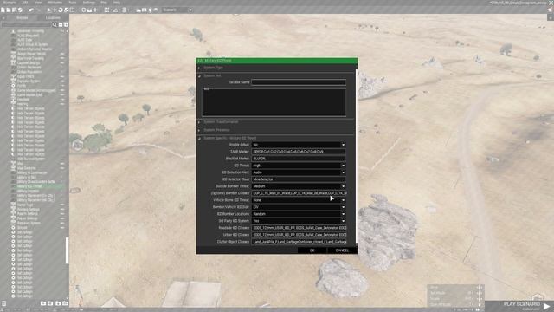Click the scaling grid icon

124,10
